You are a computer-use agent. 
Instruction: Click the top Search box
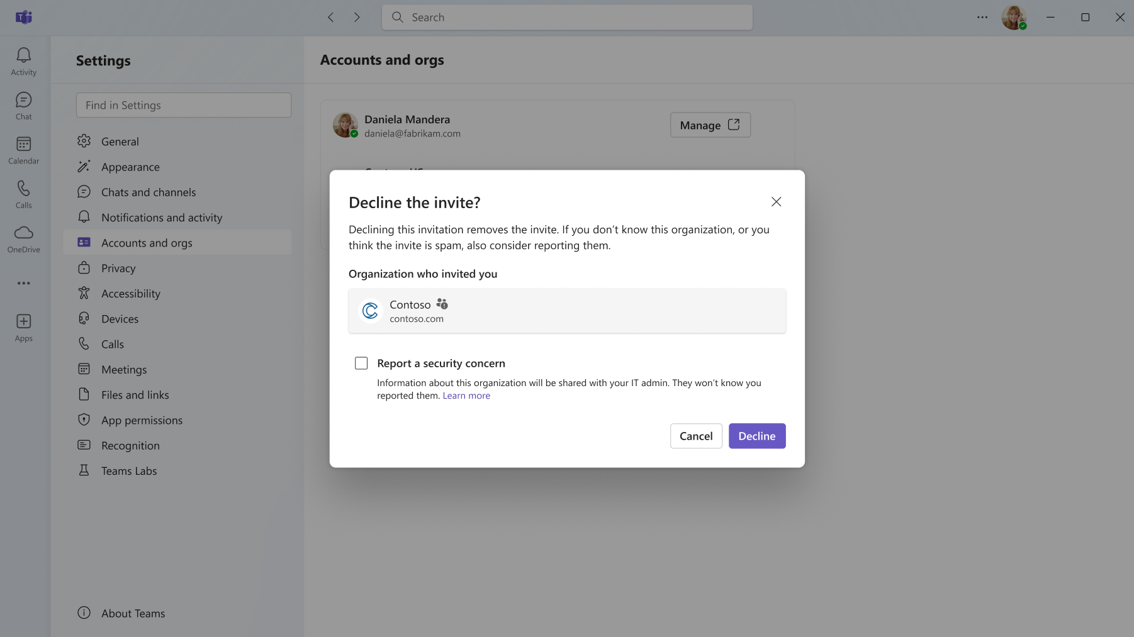[567, 18]
